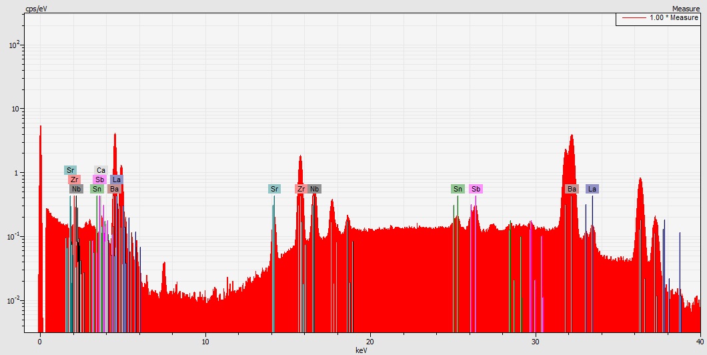Select the Sb label below Ca
707x355 pixels.
[99, 180]
